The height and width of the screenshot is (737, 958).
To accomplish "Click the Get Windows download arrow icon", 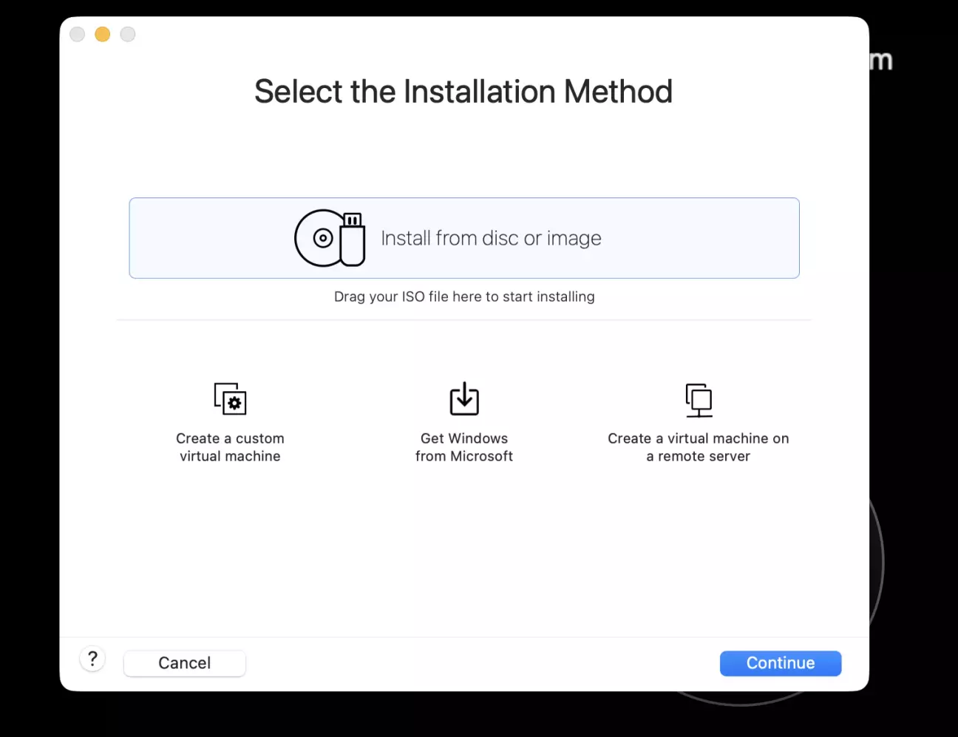I will point(464,399).
